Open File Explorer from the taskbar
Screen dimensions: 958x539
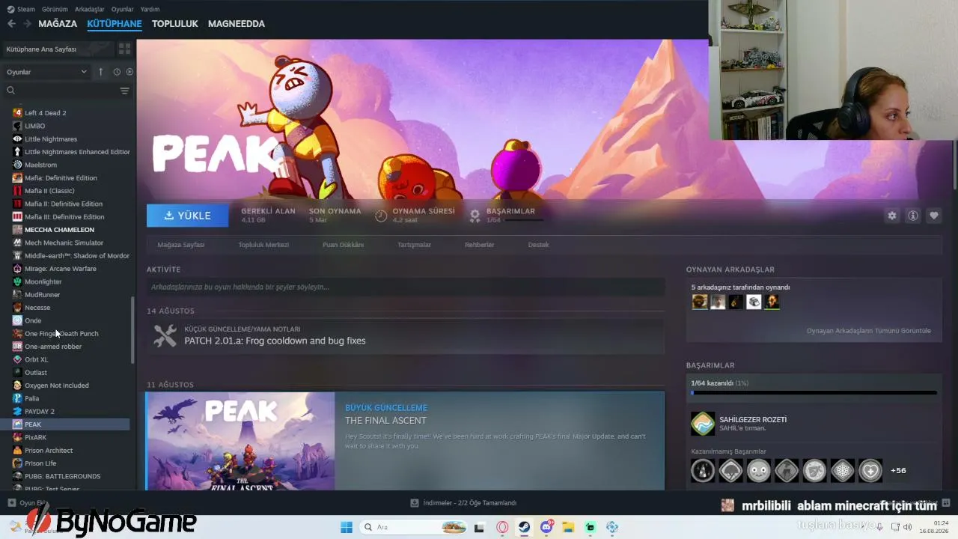(x=568, y=527)
